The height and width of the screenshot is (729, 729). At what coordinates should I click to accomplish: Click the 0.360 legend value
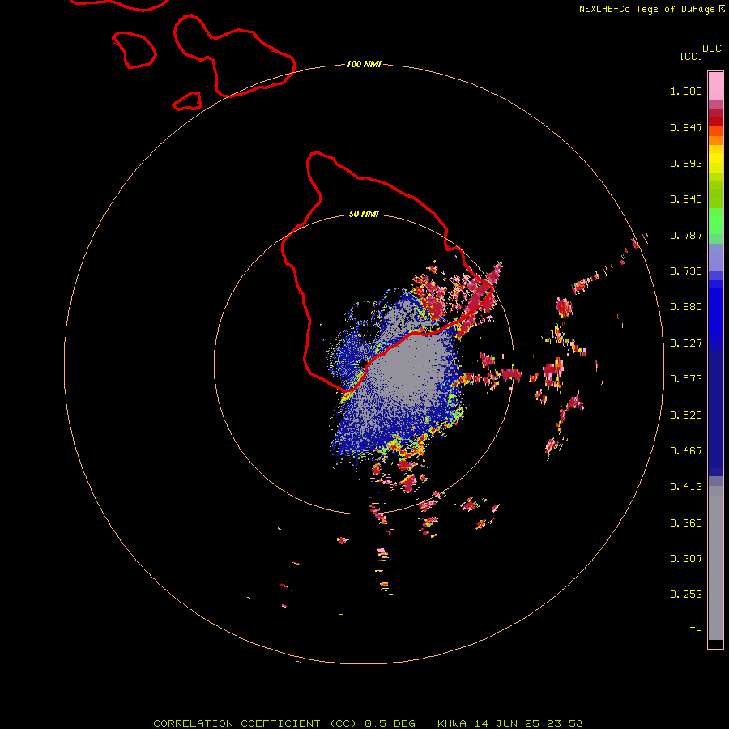pos(686,523)
